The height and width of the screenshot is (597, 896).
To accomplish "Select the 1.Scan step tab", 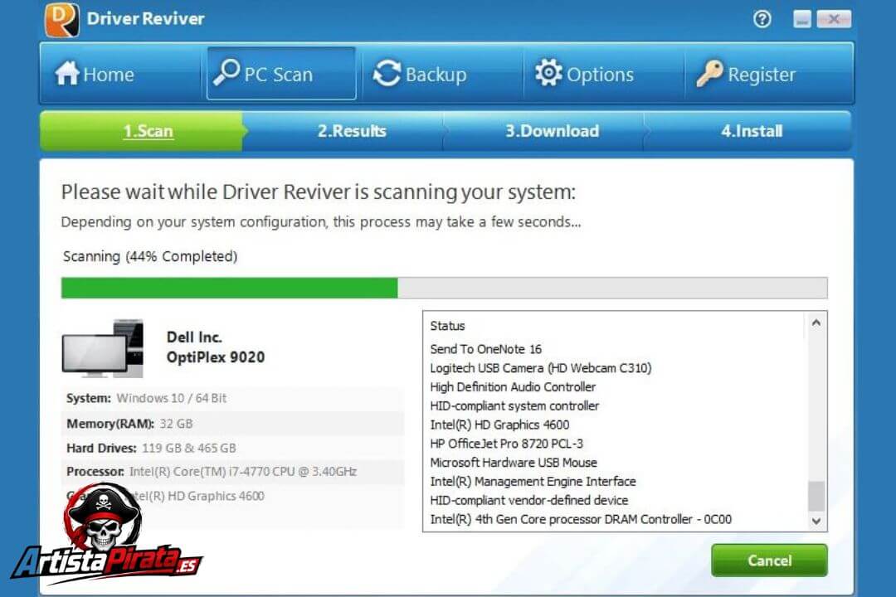I will [142, 131].
